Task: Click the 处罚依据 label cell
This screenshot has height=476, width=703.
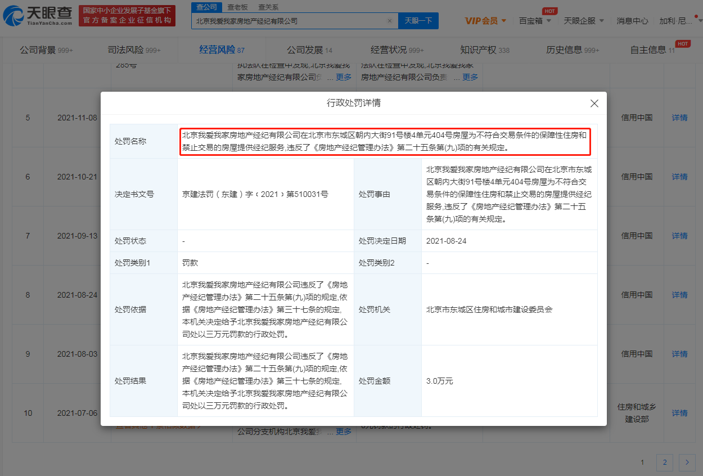Action: click(143, 309)
